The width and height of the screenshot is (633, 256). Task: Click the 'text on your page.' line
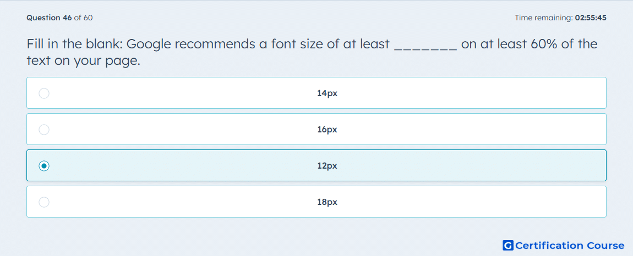pos(83,62)
